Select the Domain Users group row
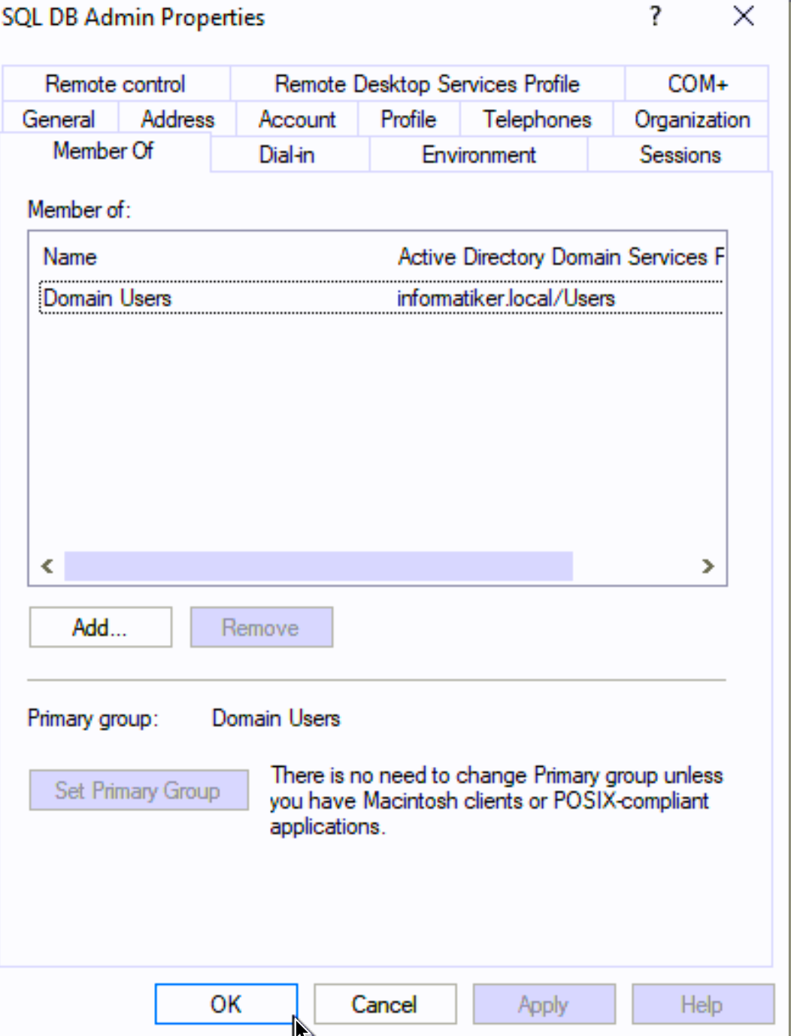Viewport: 791px width, 1036px height. tap(381, 298)
